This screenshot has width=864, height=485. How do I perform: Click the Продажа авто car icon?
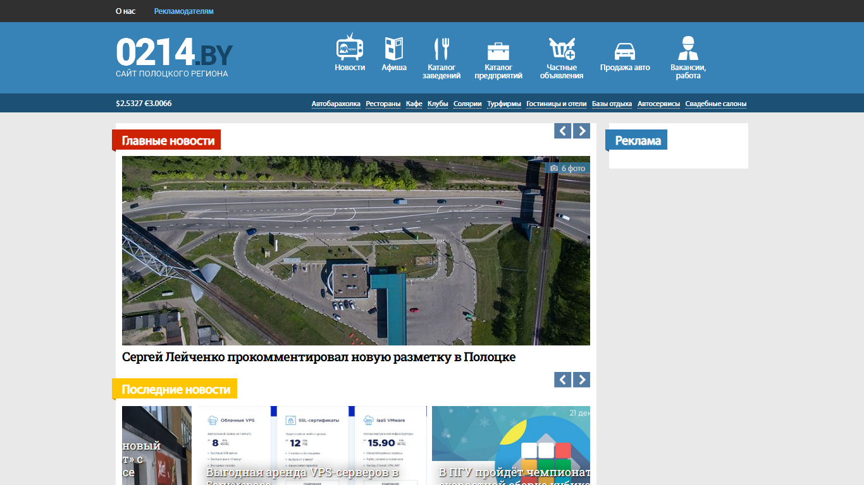[x=625, y=51]
